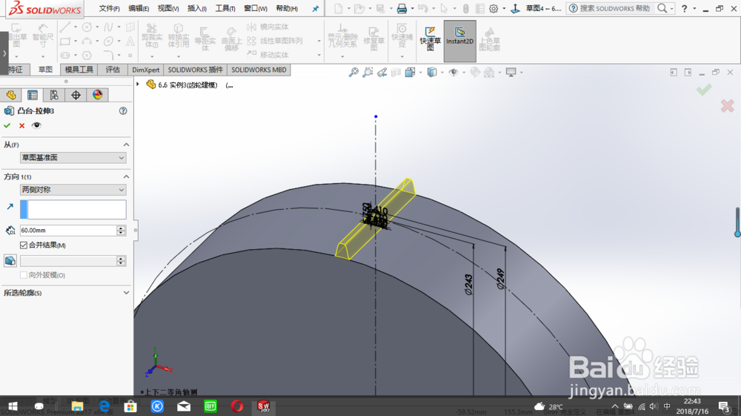Image resolution: width=741 pixels, height=416 pixels.
Task: Click Zoom to Area icon in view toolbar
Action: 368,73
